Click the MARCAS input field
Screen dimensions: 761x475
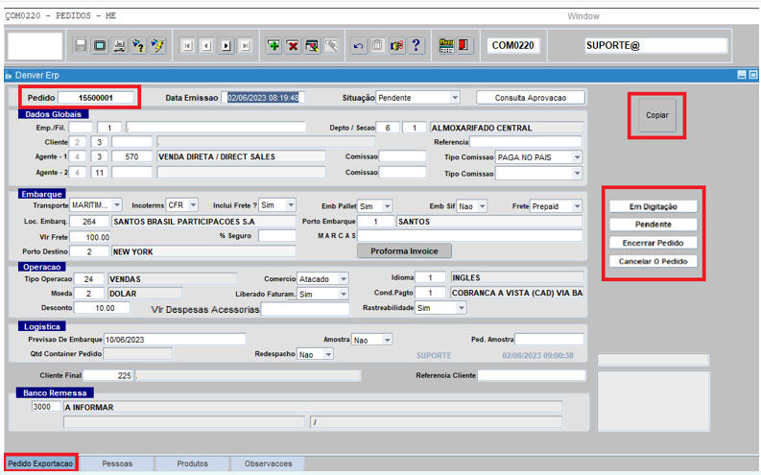pyautogui.click(x=470, y=236)
